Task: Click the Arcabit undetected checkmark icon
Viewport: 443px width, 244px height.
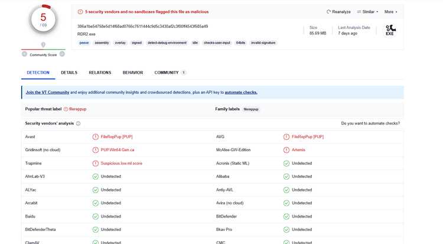Action: coord(96,203)
